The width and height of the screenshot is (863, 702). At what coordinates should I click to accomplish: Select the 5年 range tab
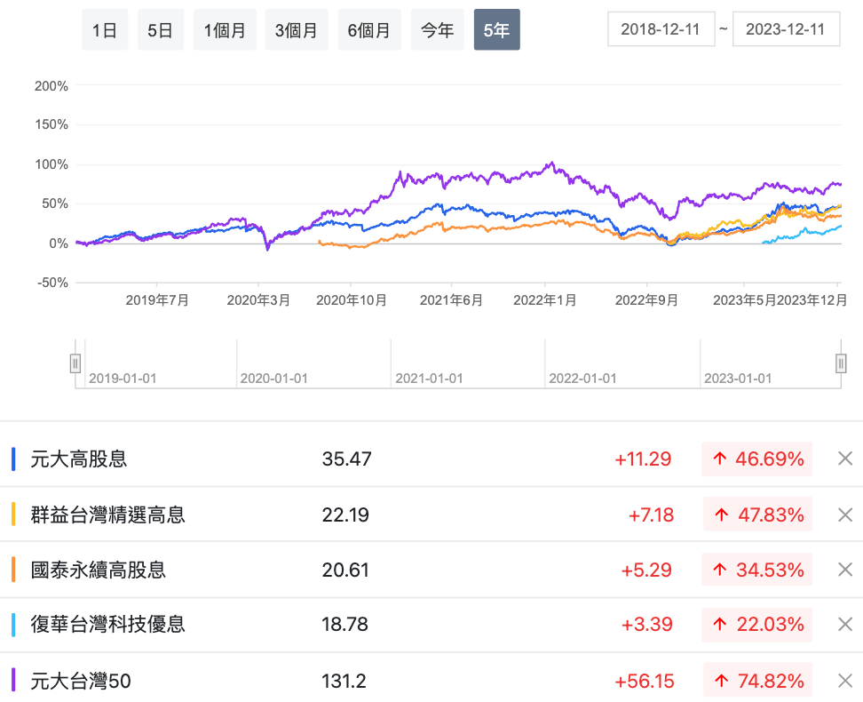coord(496,29)
